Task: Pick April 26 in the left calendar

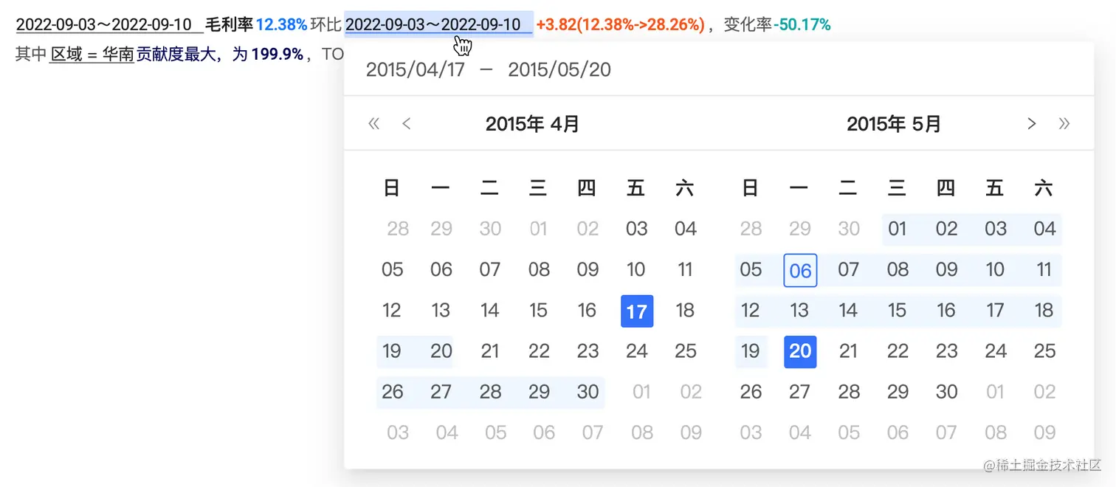Action: pos(392,393)
